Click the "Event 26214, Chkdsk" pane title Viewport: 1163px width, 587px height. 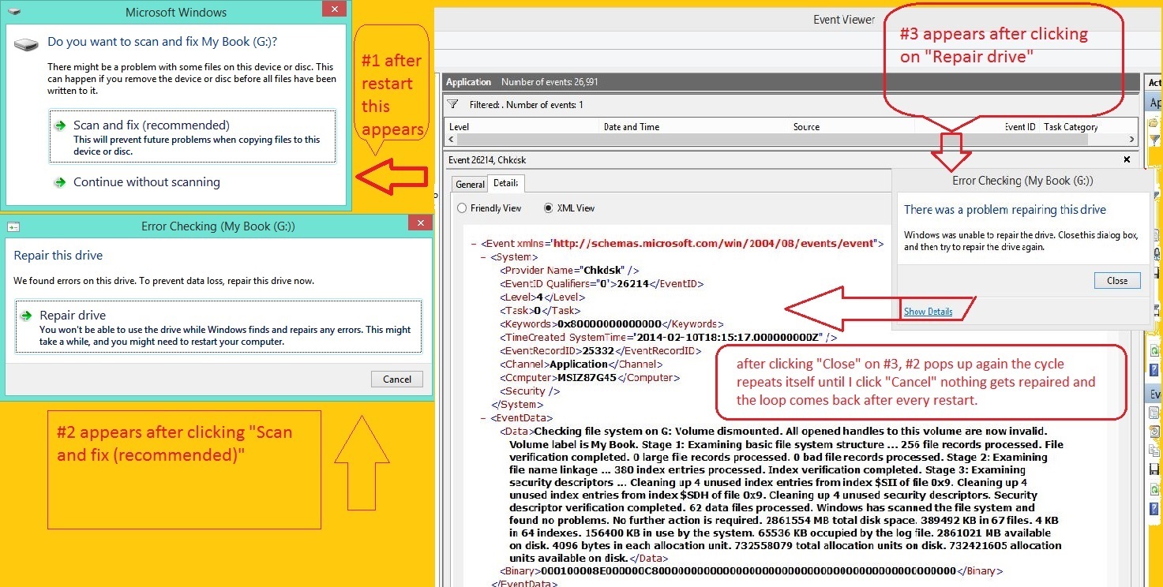click(x=487, y=160)
